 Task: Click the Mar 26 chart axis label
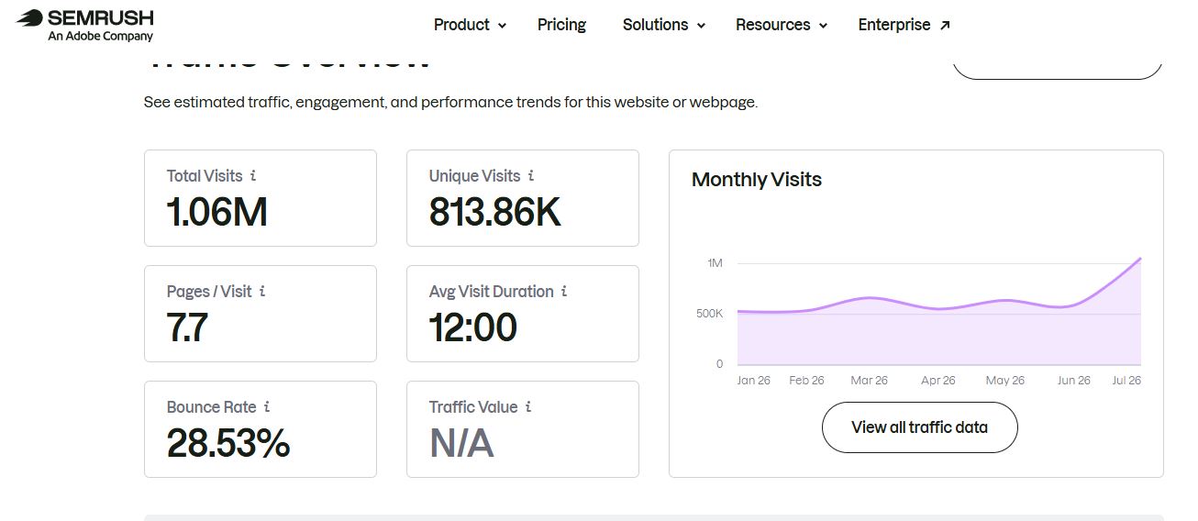tap(869, 380)
